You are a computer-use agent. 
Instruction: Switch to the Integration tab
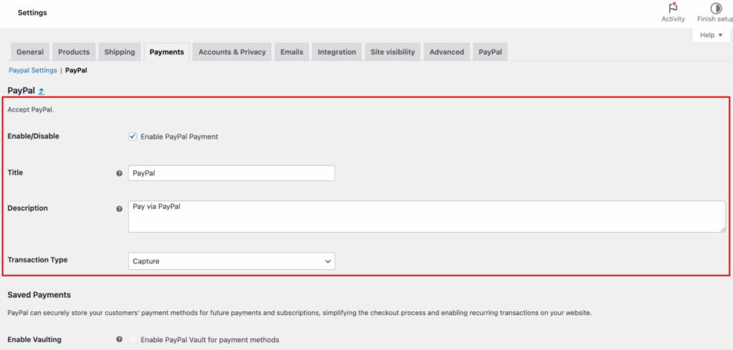pos(336,52)
